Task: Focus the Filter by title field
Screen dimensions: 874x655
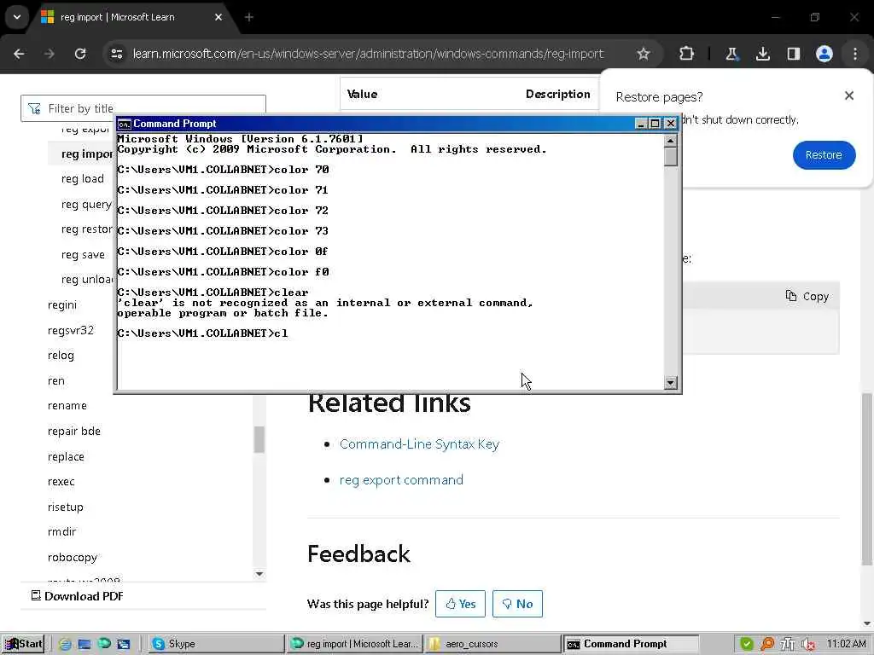Action: [x=143, y=108]
